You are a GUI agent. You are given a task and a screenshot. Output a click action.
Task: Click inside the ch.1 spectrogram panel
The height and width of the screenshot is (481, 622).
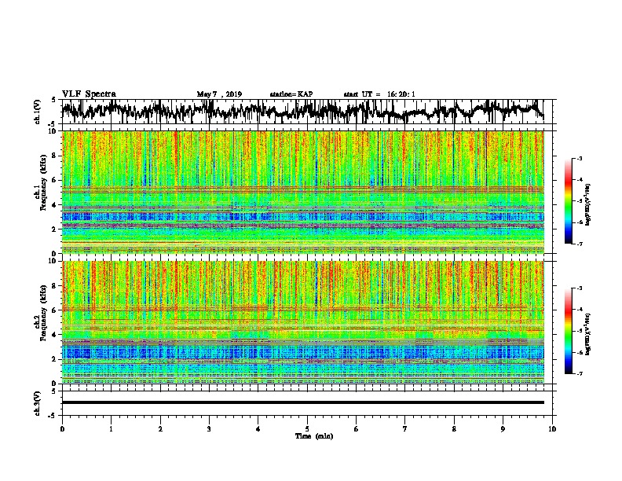[x=302, y=192]
